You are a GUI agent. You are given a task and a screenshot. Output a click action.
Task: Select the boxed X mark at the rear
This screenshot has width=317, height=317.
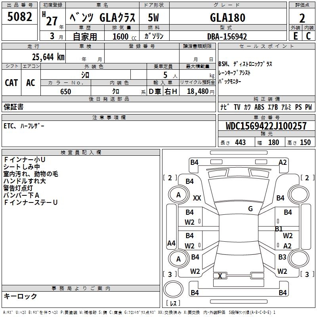(220, 276)
